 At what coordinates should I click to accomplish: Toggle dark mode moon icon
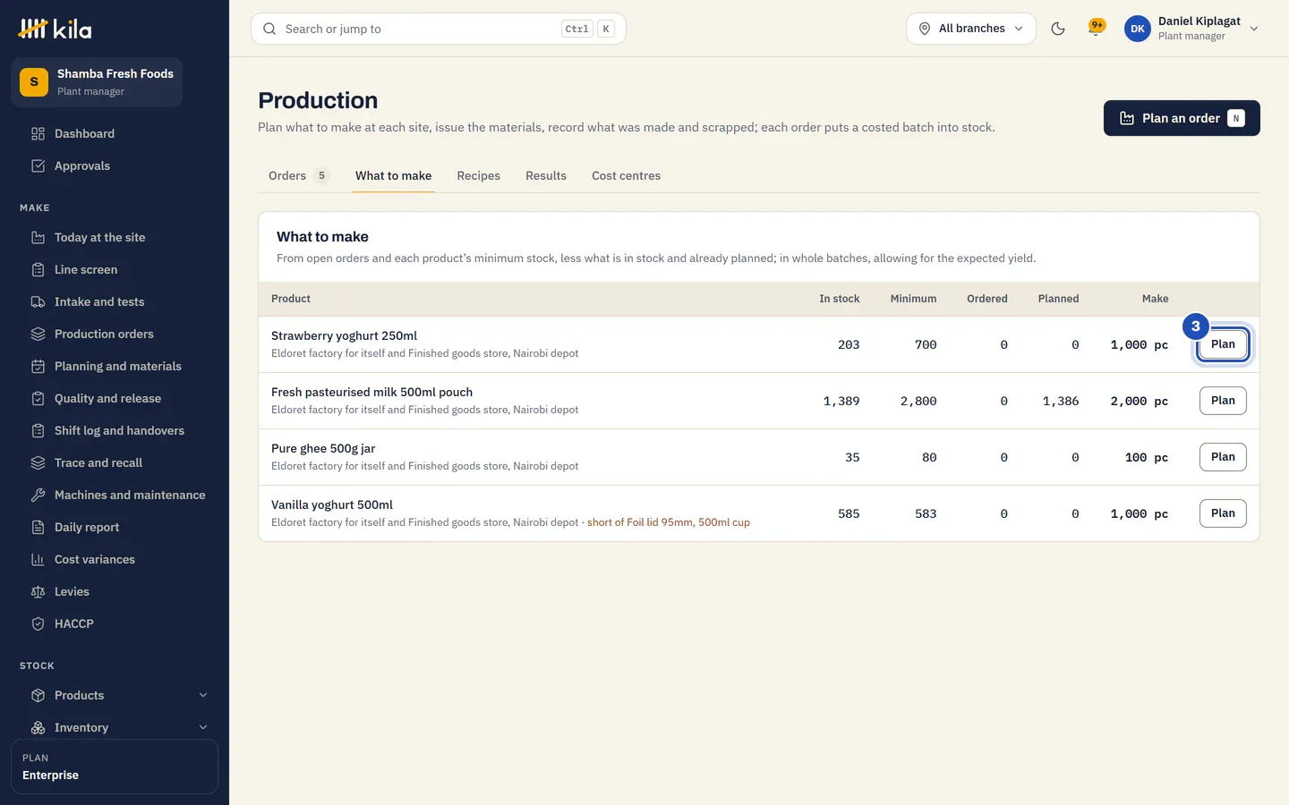pyautogui.click(x=1058, y=29)
